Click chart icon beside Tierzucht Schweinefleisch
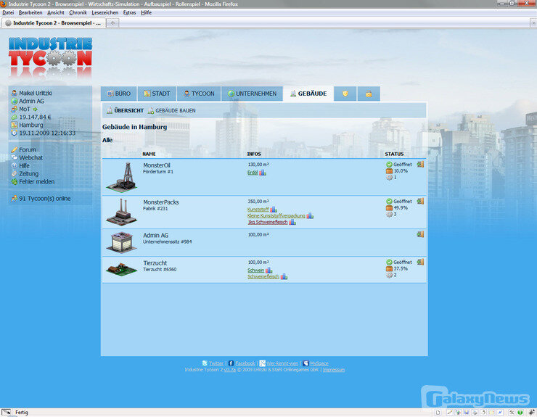The height and width of the screenshot is (417, 537). [284, 276]
